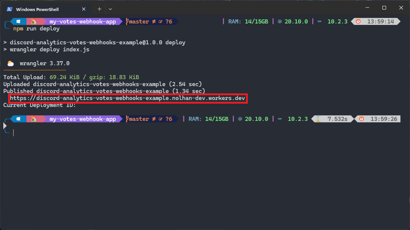Viewport: 410px width, 230px height.
Task: Click the Node 20.10.0 version in top prompt
Action: [x=292, y=22]
